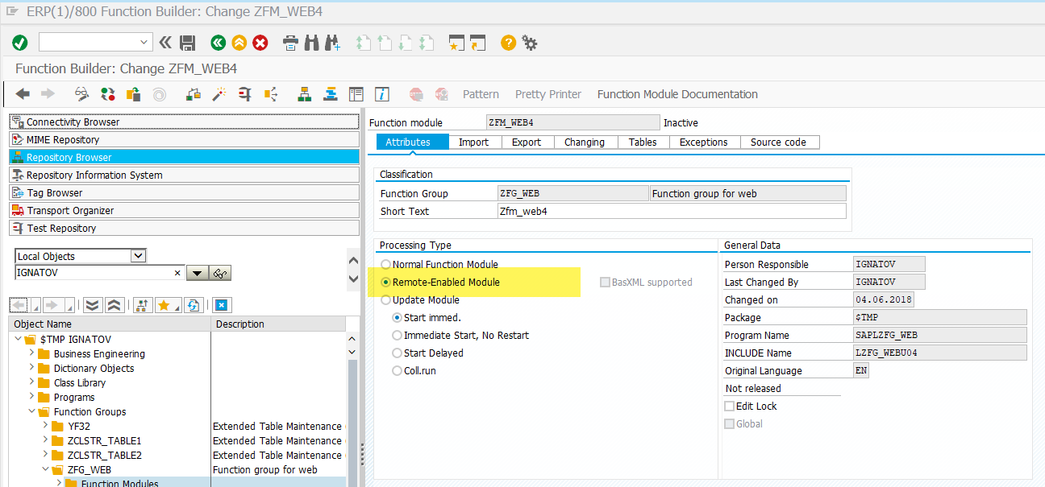The image size is (1045, 487).
Task: Select Update Module radio button
Action: [386, 299]
